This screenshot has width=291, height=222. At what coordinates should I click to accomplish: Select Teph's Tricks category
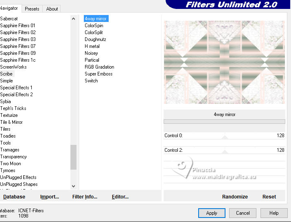pos(13,108)
